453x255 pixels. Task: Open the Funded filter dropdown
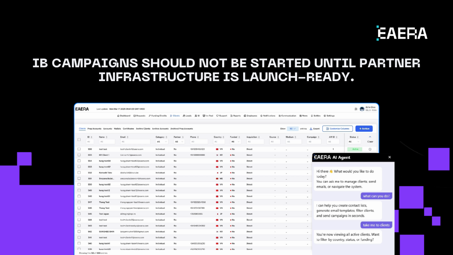(x=235, y=142)
